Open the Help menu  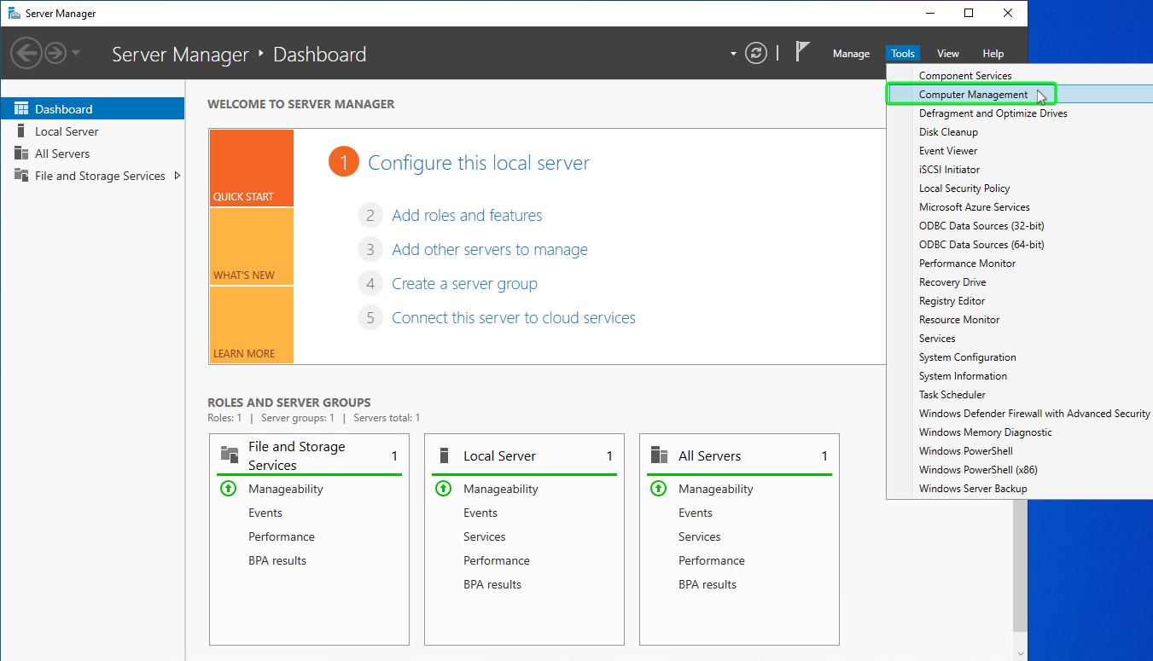[x=993, y=54]
